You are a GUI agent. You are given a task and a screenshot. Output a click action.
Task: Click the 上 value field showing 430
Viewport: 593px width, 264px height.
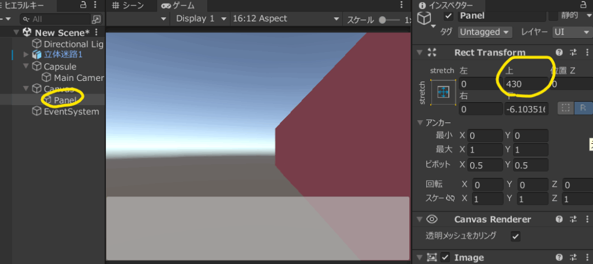pos(526,84)
